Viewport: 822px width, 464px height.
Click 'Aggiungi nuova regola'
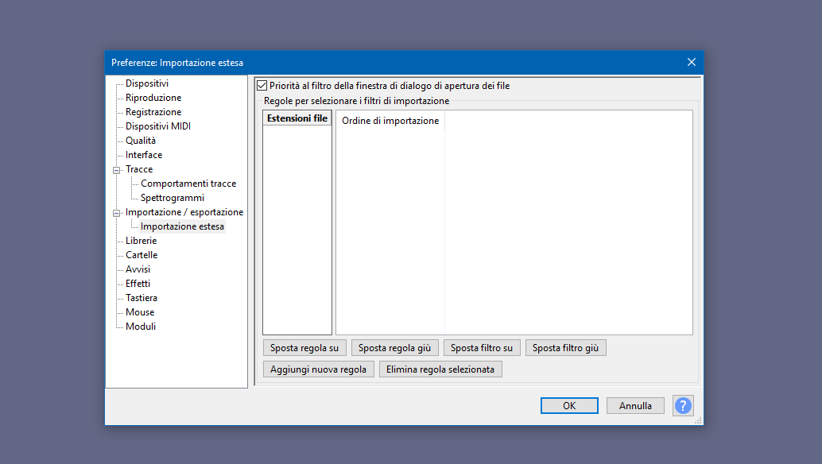click(318, 369)
